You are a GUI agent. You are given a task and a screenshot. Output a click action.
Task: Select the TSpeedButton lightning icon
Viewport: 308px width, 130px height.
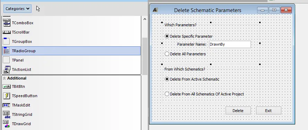7,96
